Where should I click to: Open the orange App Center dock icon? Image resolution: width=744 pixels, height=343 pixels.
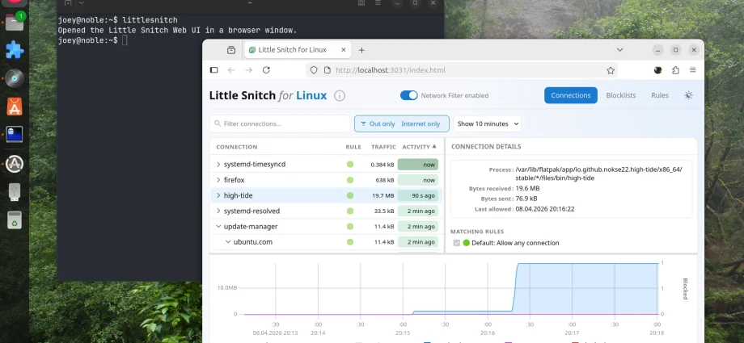click(15, 107)
